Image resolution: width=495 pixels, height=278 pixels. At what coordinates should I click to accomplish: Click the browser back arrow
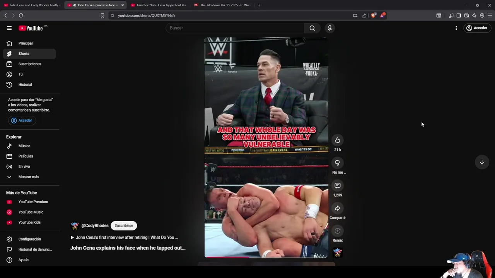tap(5, 15)
